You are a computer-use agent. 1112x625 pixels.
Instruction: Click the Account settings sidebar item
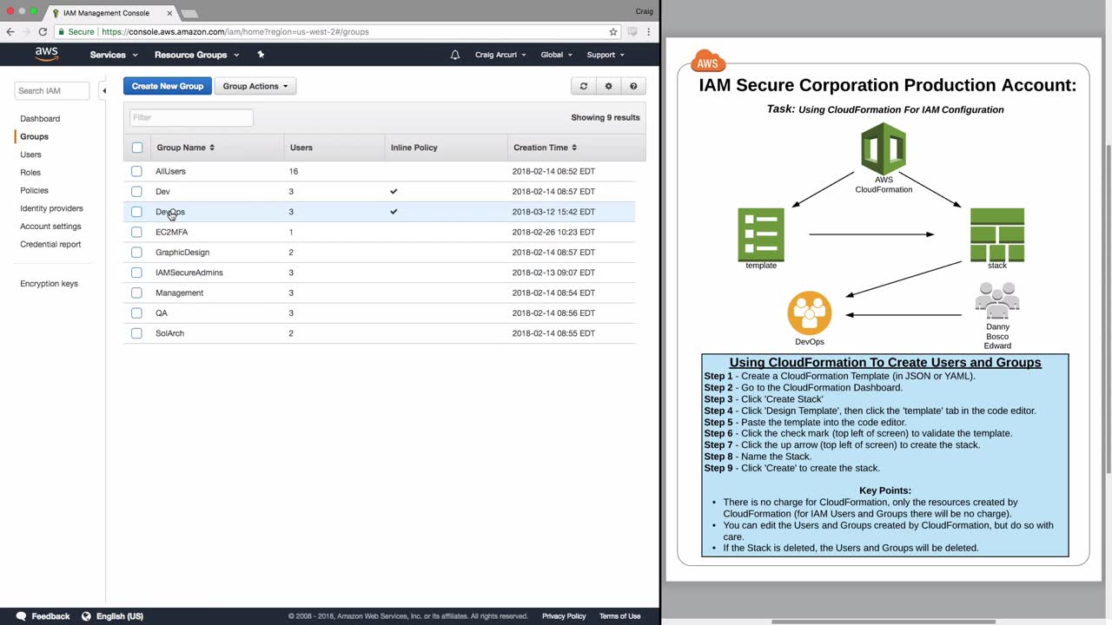(x=50, y=227)
